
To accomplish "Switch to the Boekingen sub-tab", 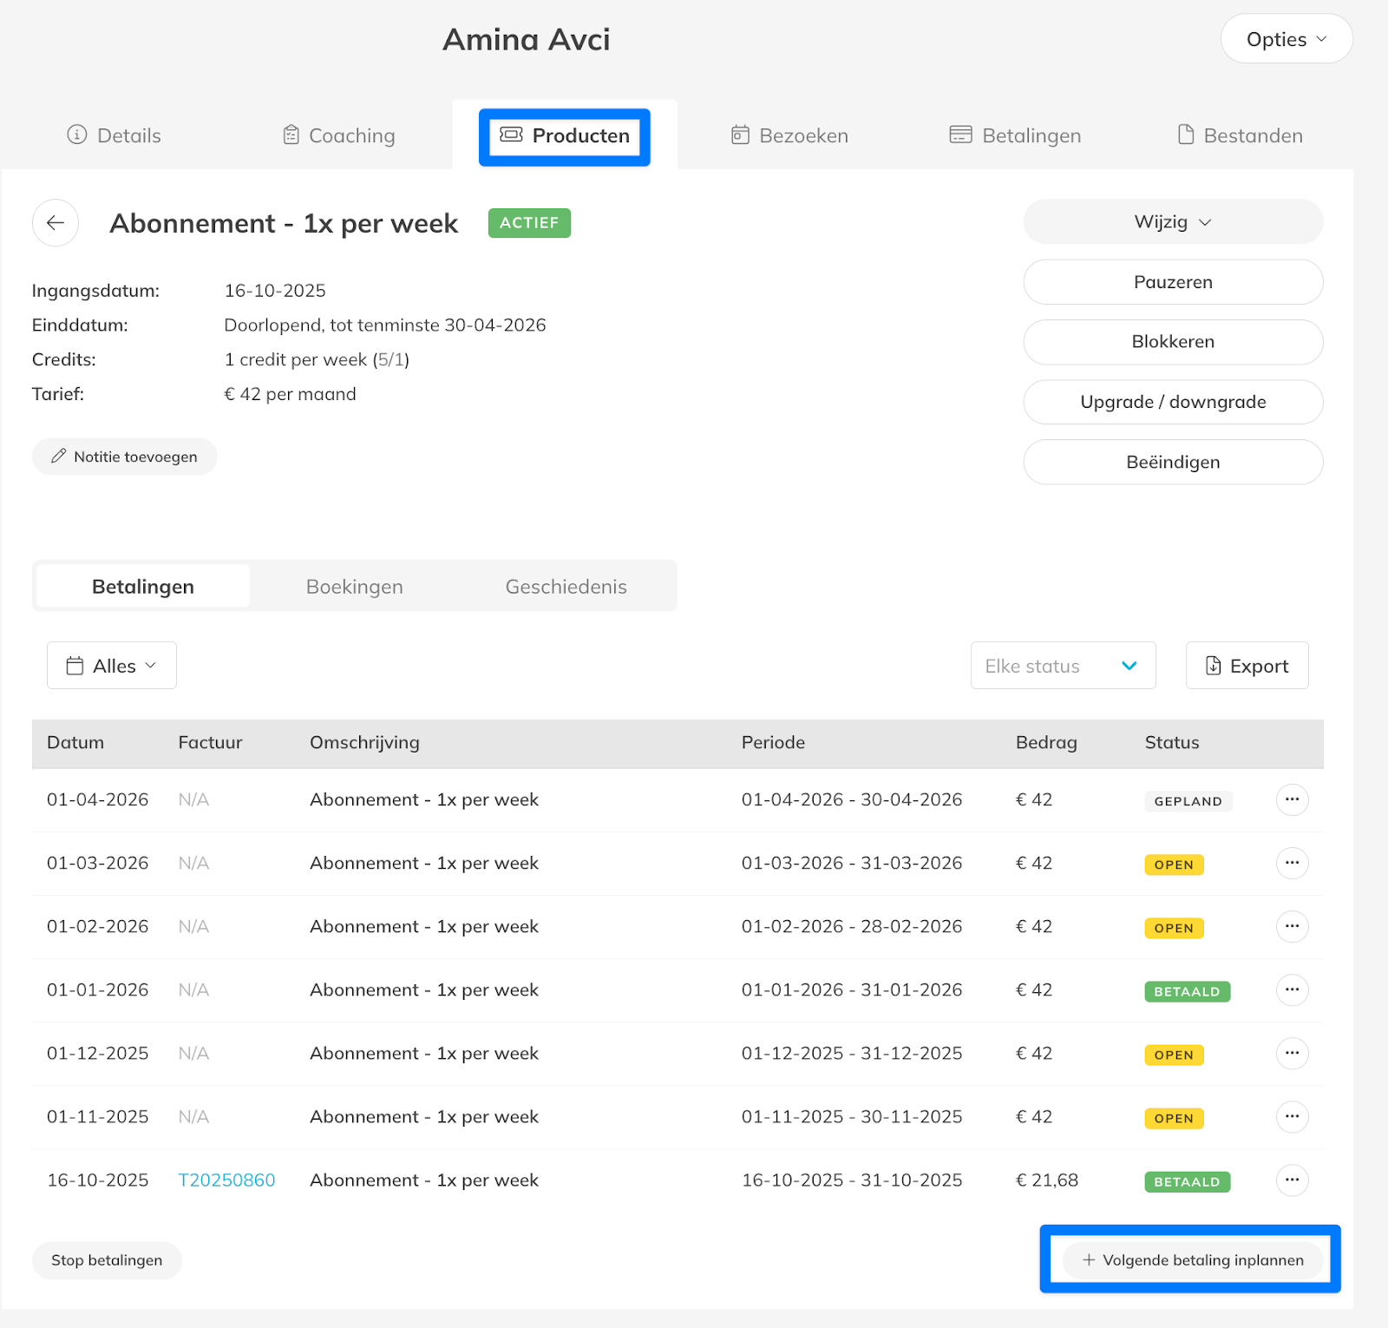I will pos(354,587).
